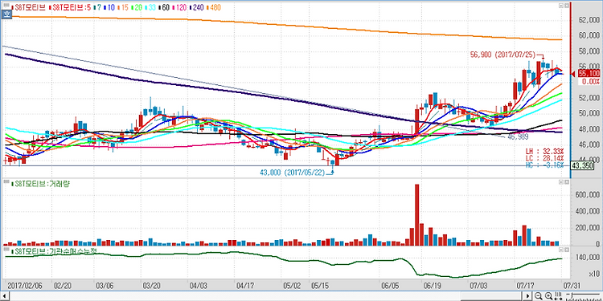Close the price chart panel
Viewport: 603px width, 301px height.
[567, 6]
